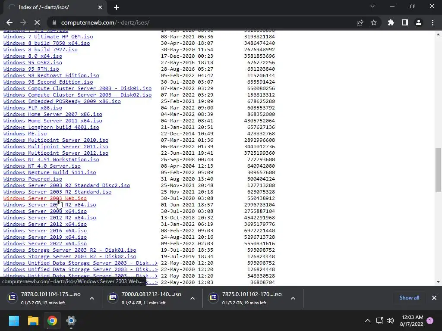Screen dimensions: 442x331
Task: Click Windows Storage Server 2003 R2 - Disk01.iso
Action: pos(69,250)
